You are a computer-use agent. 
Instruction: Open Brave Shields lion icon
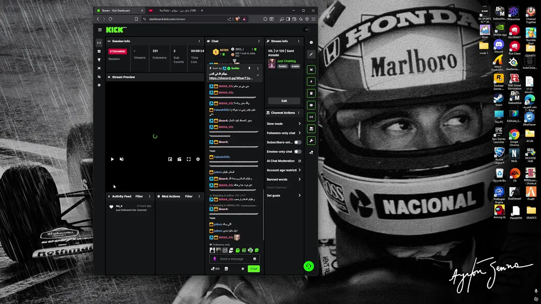click(x=238, y=19)
